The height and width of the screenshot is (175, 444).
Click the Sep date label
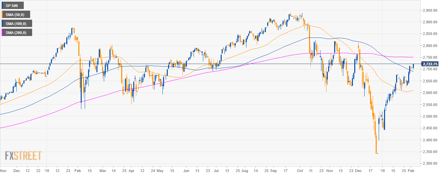(x=274, y=170)
